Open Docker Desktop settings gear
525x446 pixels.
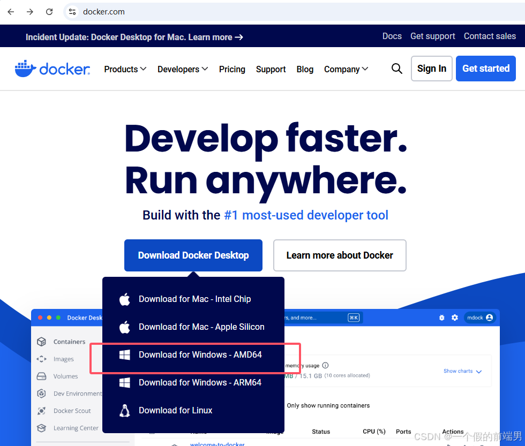455,318
